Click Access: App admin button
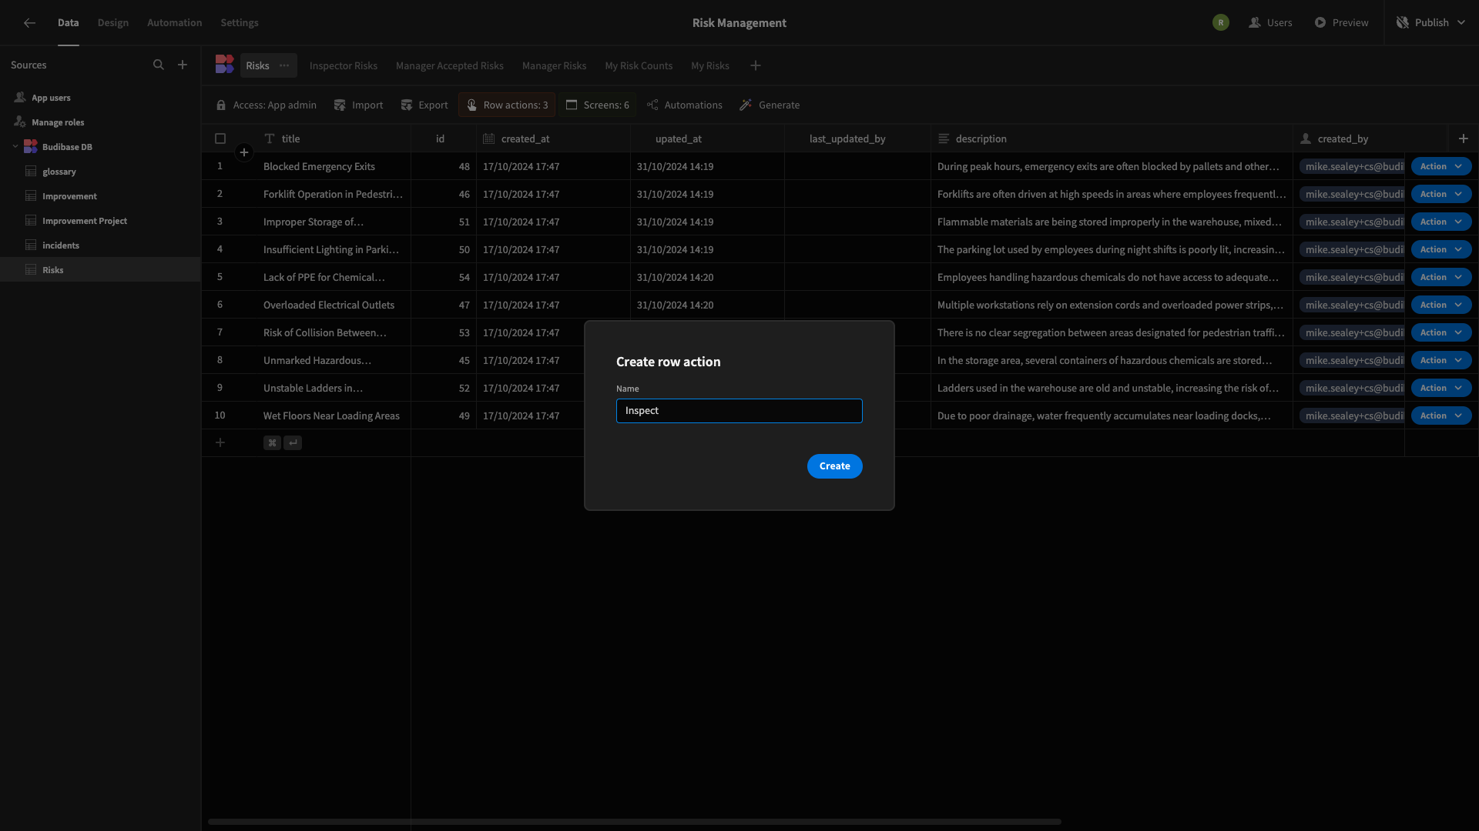 click(267, 105)
